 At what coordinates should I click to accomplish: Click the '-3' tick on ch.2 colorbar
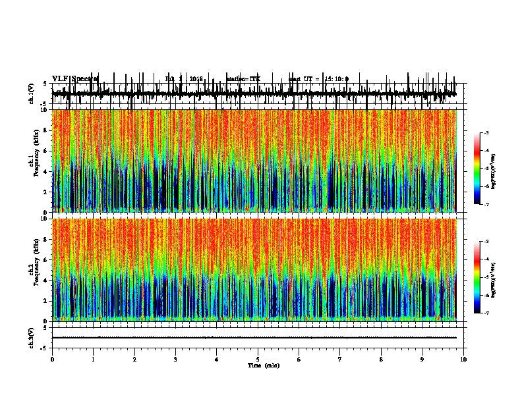(x=486, y=241)
